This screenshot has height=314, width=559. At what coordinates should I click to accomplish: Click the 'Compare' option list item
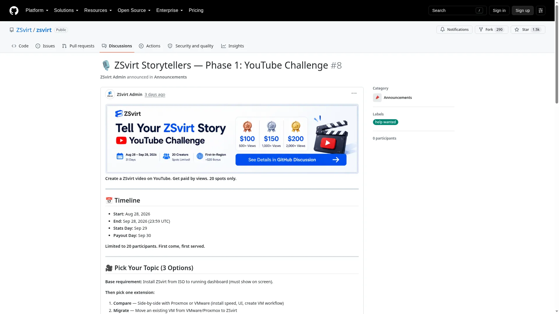click(x=199, y=303)
